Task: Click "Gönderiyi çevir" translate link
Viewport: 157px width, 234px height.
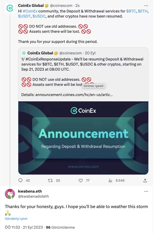Action: pyautogui.click(x=16, y=219)
